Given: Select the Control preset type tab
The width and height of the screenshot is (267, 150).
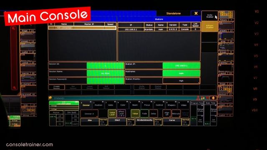Looking at the screenshot, I should pyautogui.click(x=159, y=105).
